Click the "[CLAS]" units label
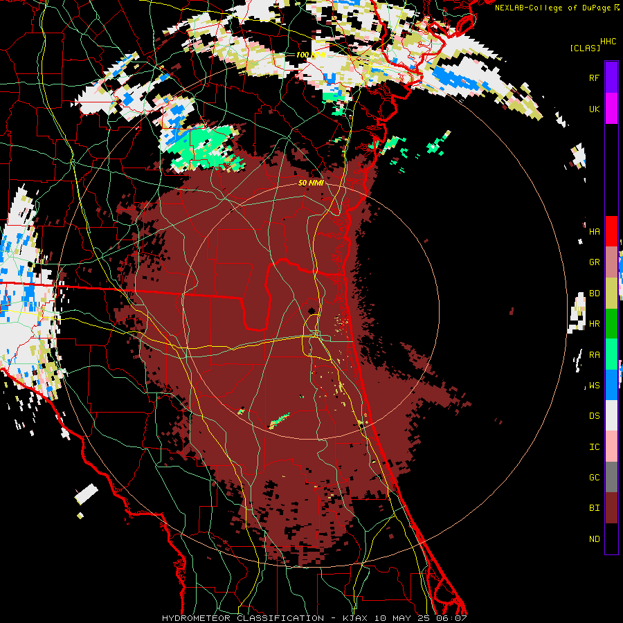This screenshot has height=623, width=623. tap(585, 48)
